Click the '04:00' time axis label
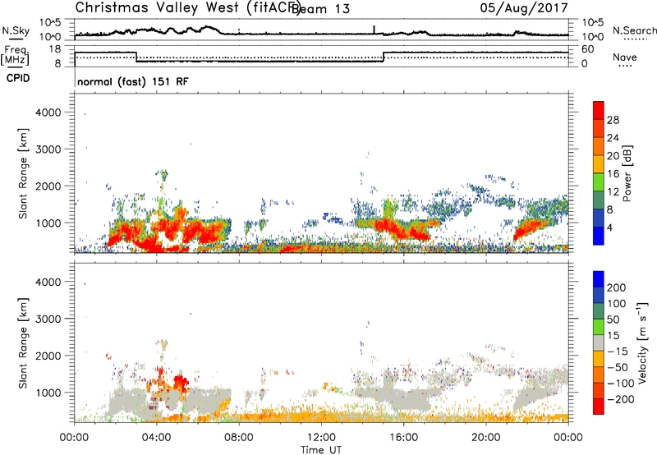The height and width of the screenshot is (455, 657). (x=157, y=438)
